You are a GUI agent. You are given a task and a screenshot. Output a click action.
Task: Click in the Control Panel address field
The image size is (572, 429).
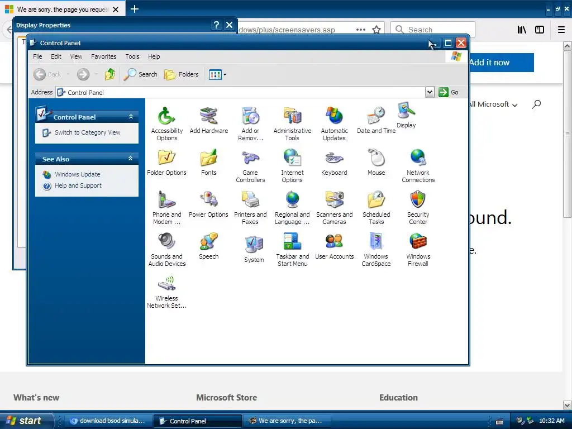point(241,92)
